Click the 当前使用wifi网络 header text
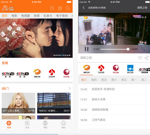Image resolution: width=150 pixels, height=135 pixels. point(97,8)
